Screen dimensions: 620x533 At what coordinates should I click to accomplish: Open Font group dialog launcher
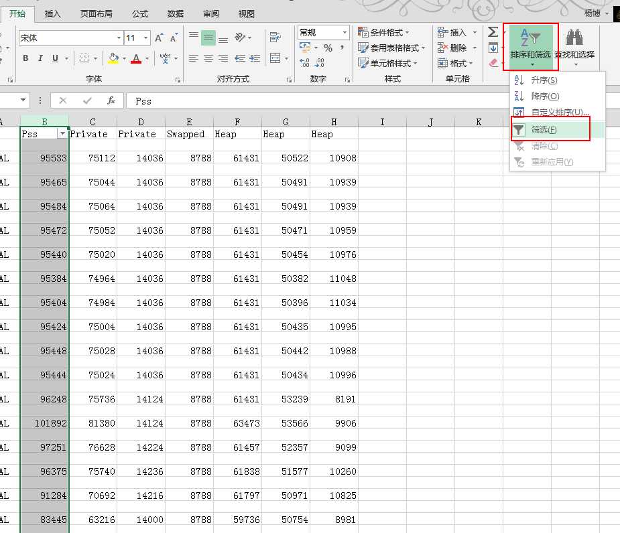[x=178, y=80]
